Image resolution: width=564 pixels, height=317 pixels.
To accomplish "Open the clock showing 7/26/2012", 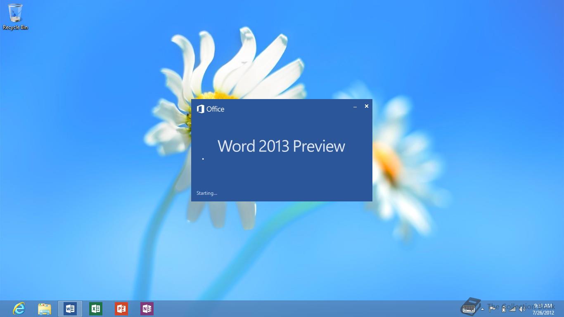I will point(543,309).
